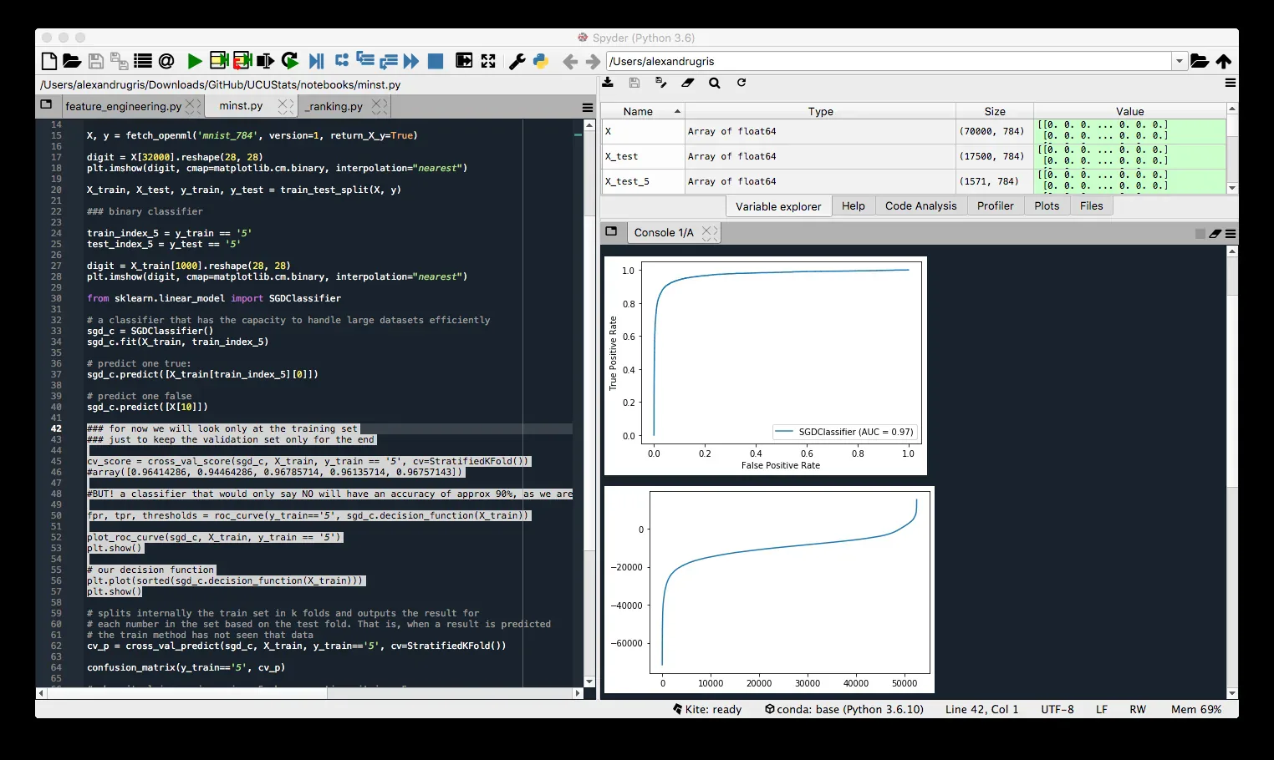Click the working directory path field
Image resolution: width=1274 pixels, height=760 pixels.
889,61
